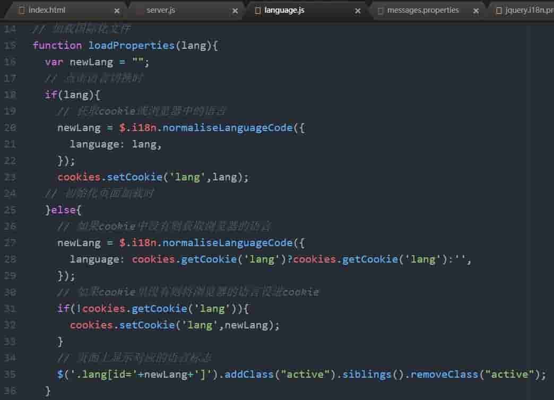The height and width of the screenshot is (400, 554).
Task: Click the '}else{' text on line 25
Action: pos(63,210)
